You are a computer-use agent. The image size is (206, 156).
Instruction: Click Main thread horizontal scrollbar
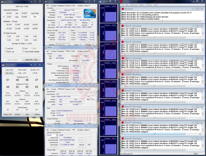point(162,21)
